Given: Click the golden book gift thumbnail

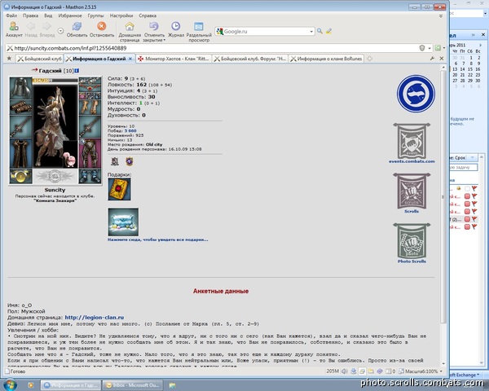Looking at the screenshot, I should click(x=120, y=189).
